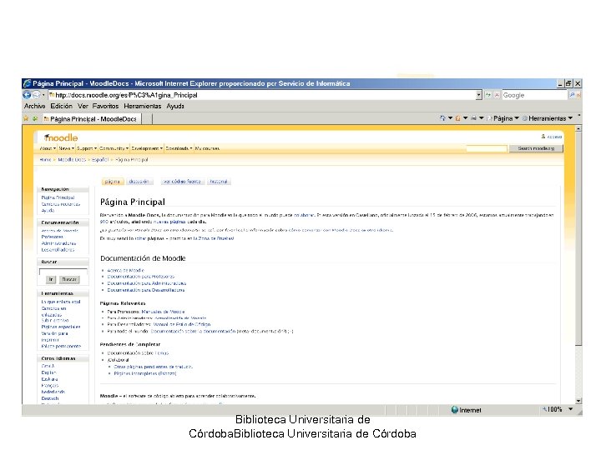Click into the URL address bar

[x=262, y=95]
